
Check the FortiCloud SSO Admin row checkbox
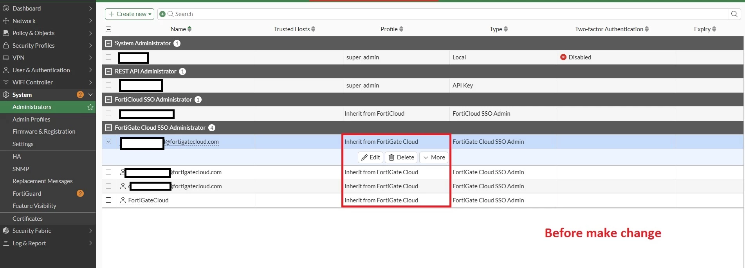click(108, 113)
